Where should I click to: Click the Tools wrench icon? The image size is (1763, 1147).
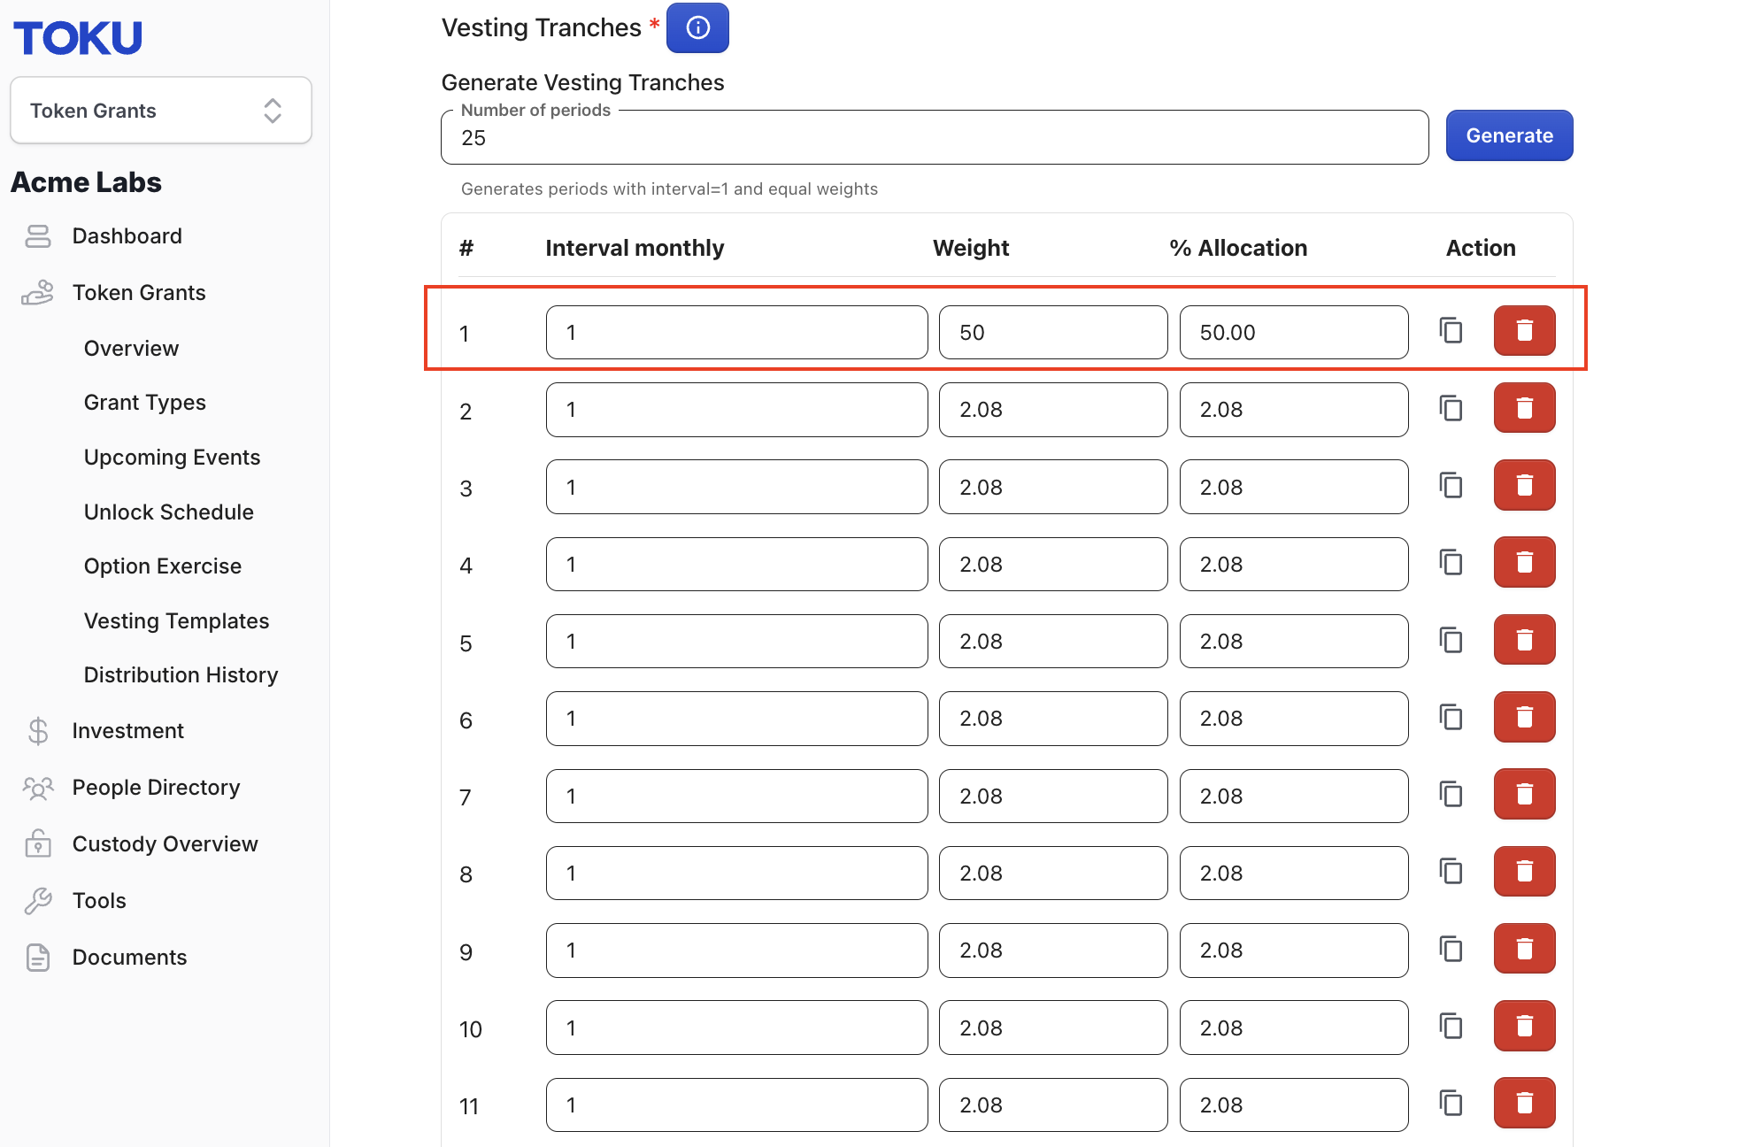pos(38,900)
